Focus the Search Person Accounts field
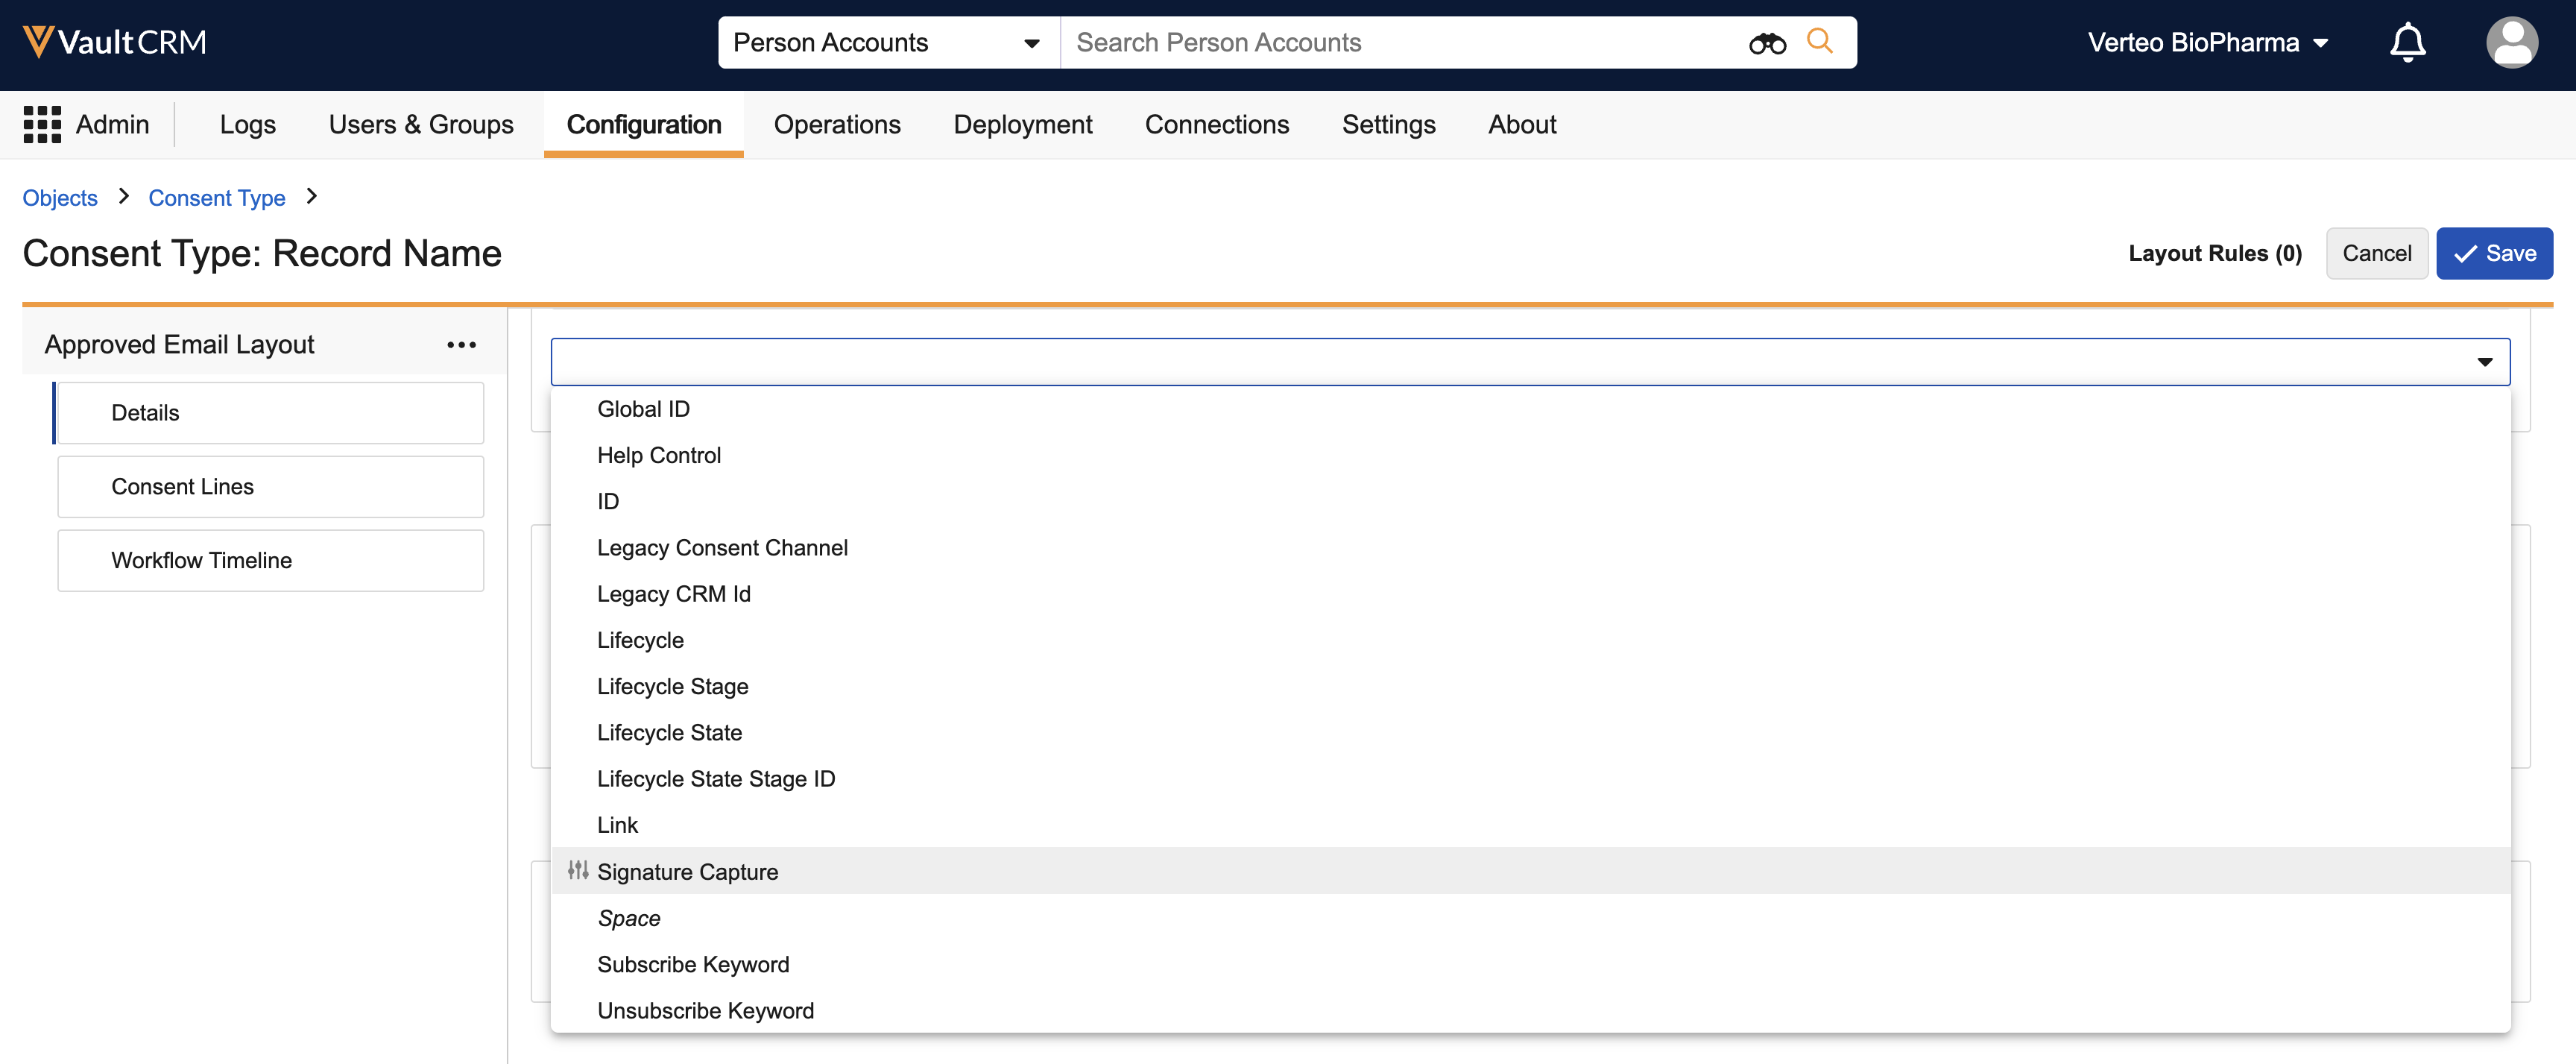 point(1400,43)
